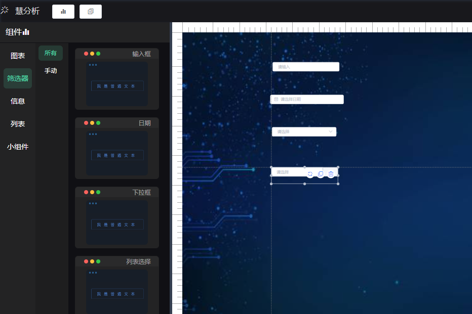Open the 列表 category
The image size is (472, 314).
[18, 124]
